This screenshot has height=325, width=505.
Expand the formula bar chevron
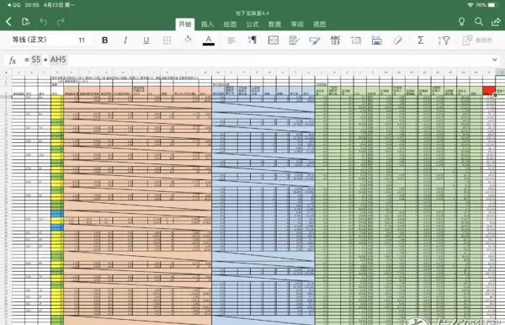pos(494,60)
